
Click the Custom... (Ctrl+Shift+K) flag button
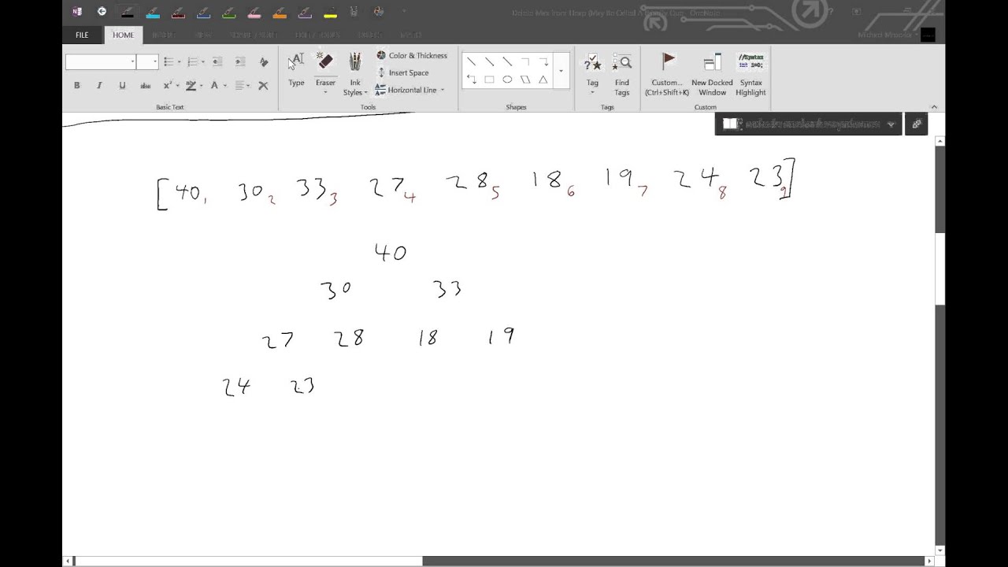click(x=667, y=74)
